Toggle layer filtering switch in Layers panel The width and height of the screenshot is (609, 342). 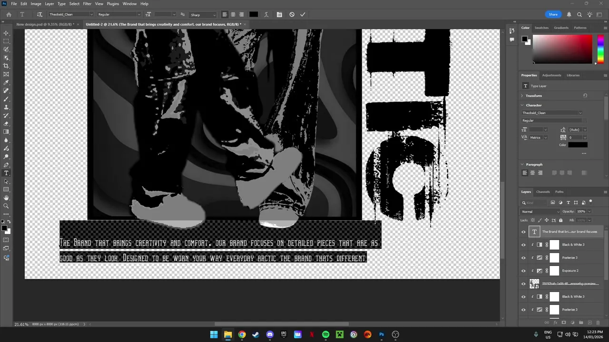point(590,202)
